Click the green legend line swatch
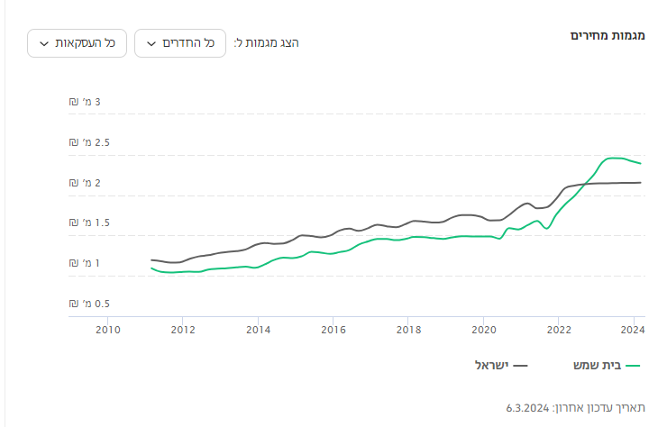Viewport: 667px width, 427px height. 633,367
